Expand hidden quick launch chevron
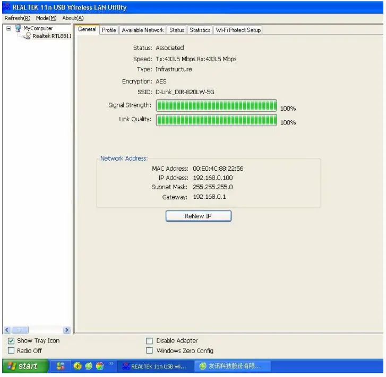The width and height of the screenshot is (386, 377). 111,363
